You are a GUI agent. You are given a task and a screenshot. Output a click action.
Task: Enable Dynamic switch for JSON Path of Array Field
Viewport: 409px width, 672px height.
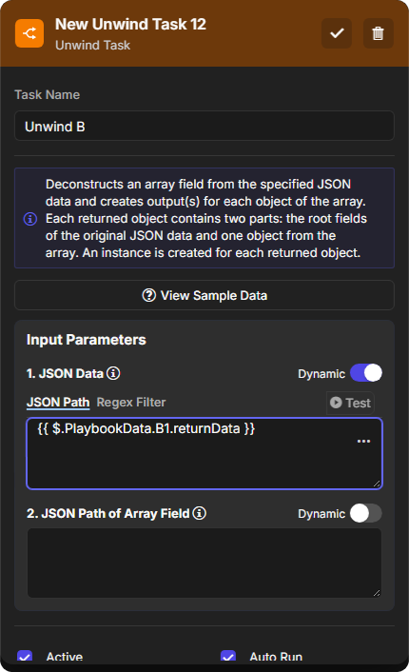366,513
